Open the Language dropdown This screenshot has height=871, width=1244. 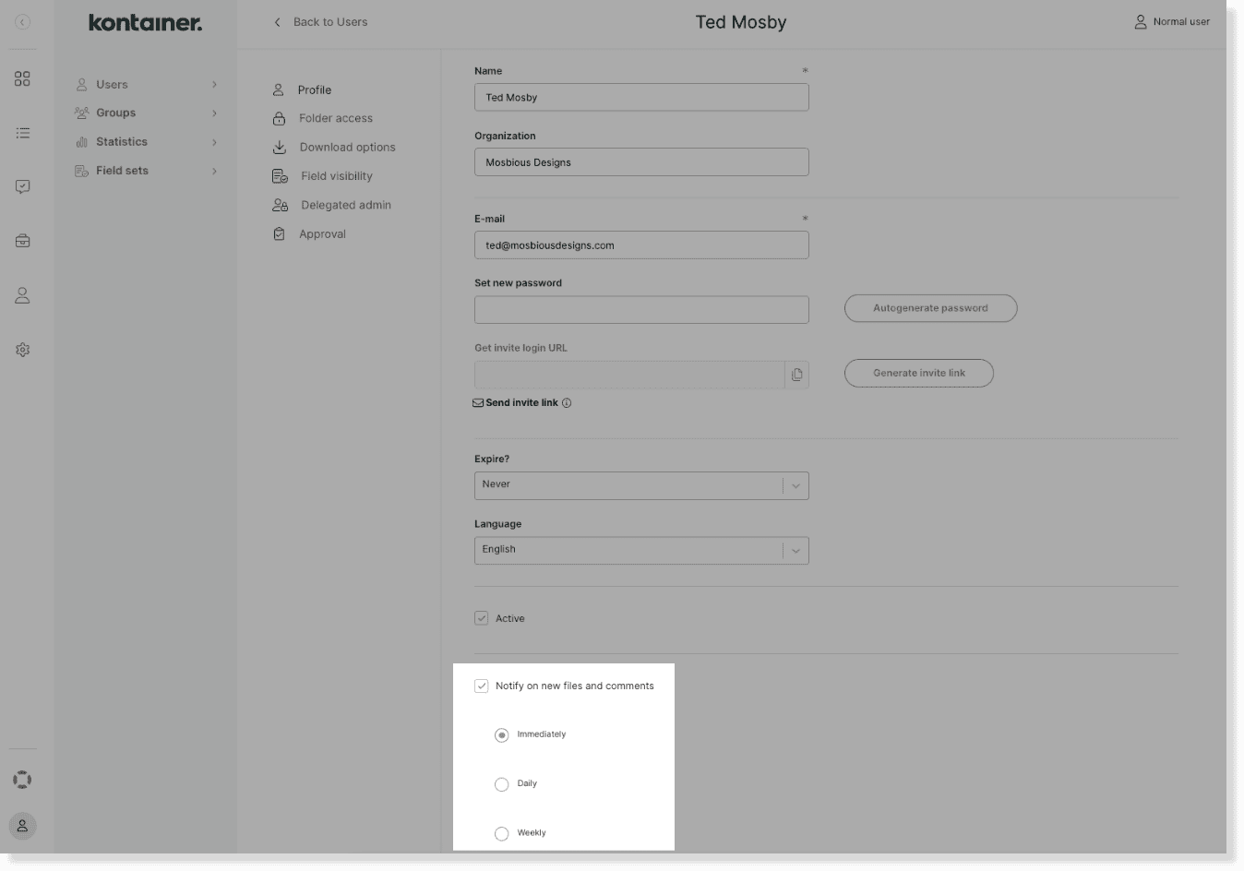click(795, 550)
